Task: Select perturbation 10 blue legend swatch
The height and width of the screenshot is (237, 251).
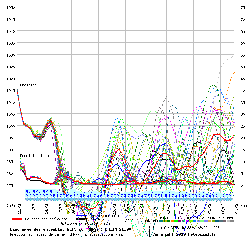Action: coord(195,221)
